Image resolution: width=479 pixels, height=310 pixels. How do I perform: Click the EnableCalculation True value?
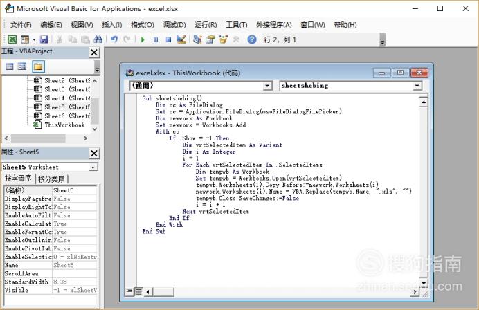(75, 224)
